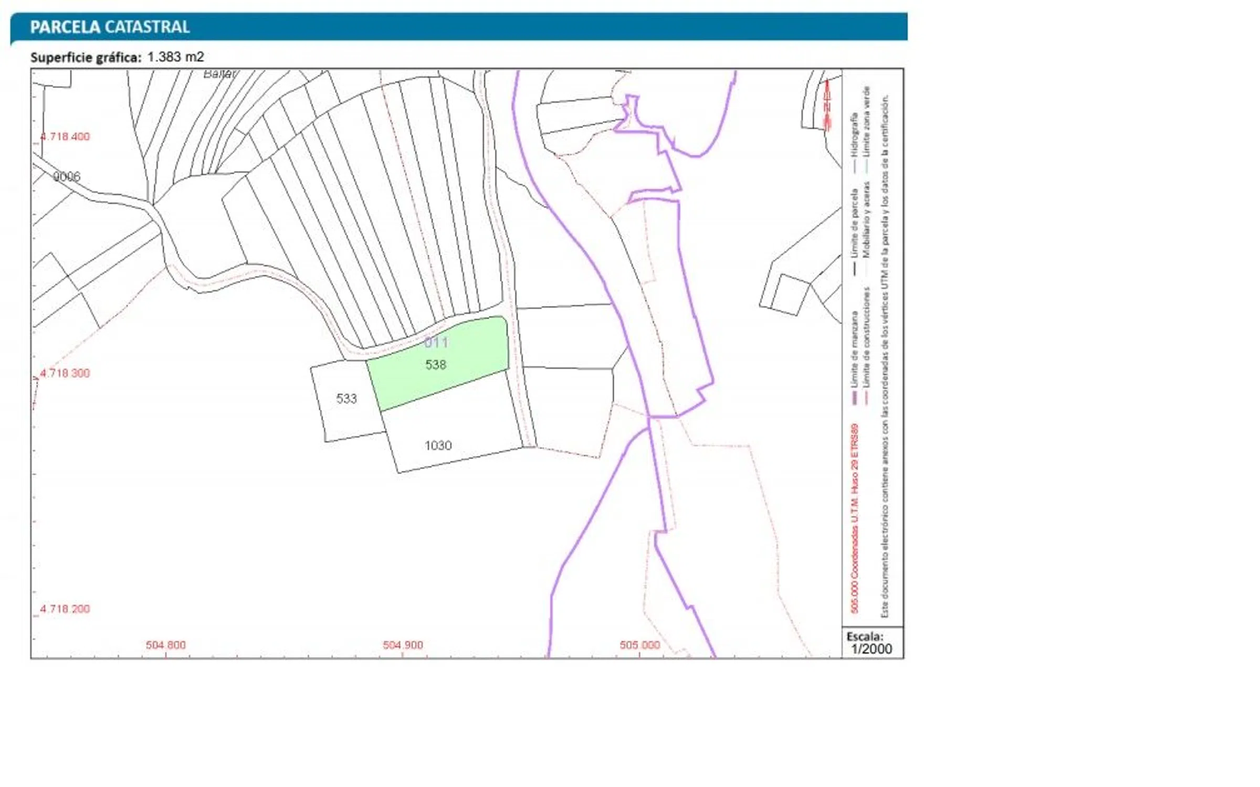1260x787 pixels.
Task: Click the Límite zona verde legend entry
Action: pyautogui.click(x=866, y=122)
